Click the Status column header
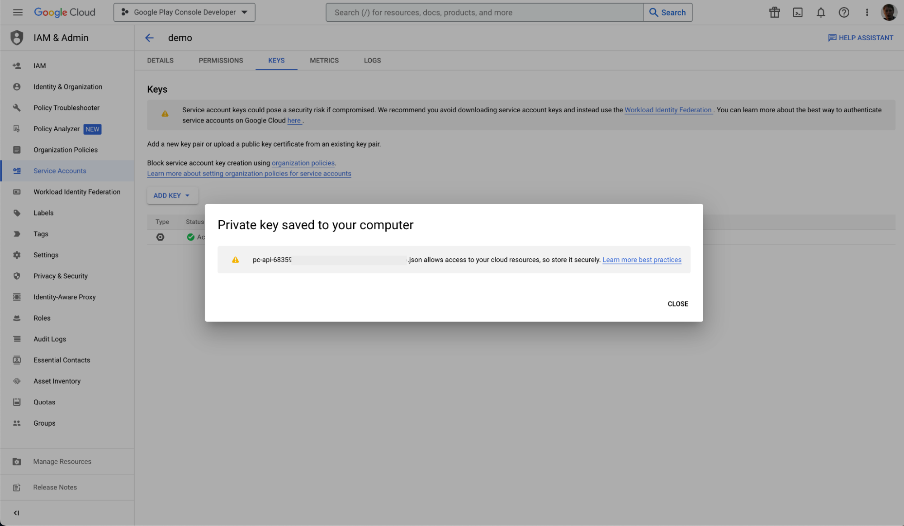The width and height of the screenshot is (904, 526). point(194,222)
